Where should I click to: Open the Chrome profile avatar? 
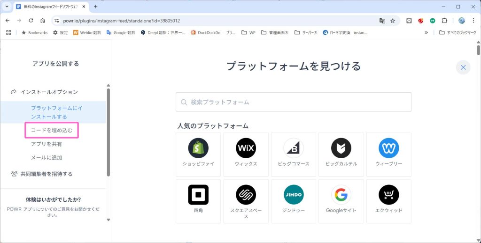(x=462, y=21)
